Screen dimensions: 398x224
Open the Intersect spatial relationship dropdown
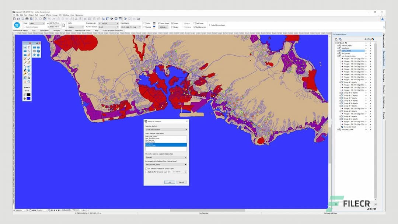(x=165, y=157)
